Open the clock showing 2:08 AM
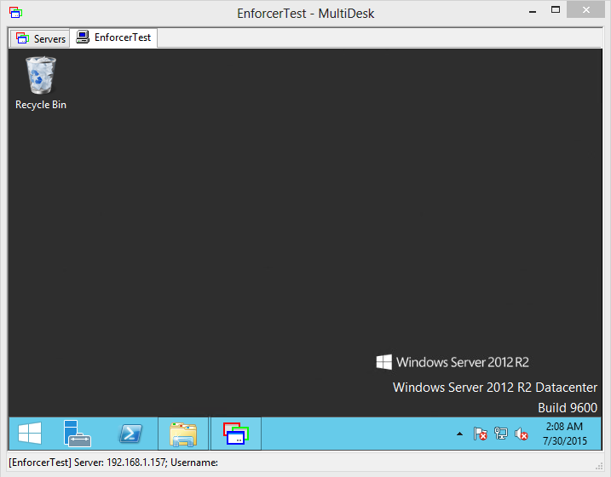 click(563, 434)
